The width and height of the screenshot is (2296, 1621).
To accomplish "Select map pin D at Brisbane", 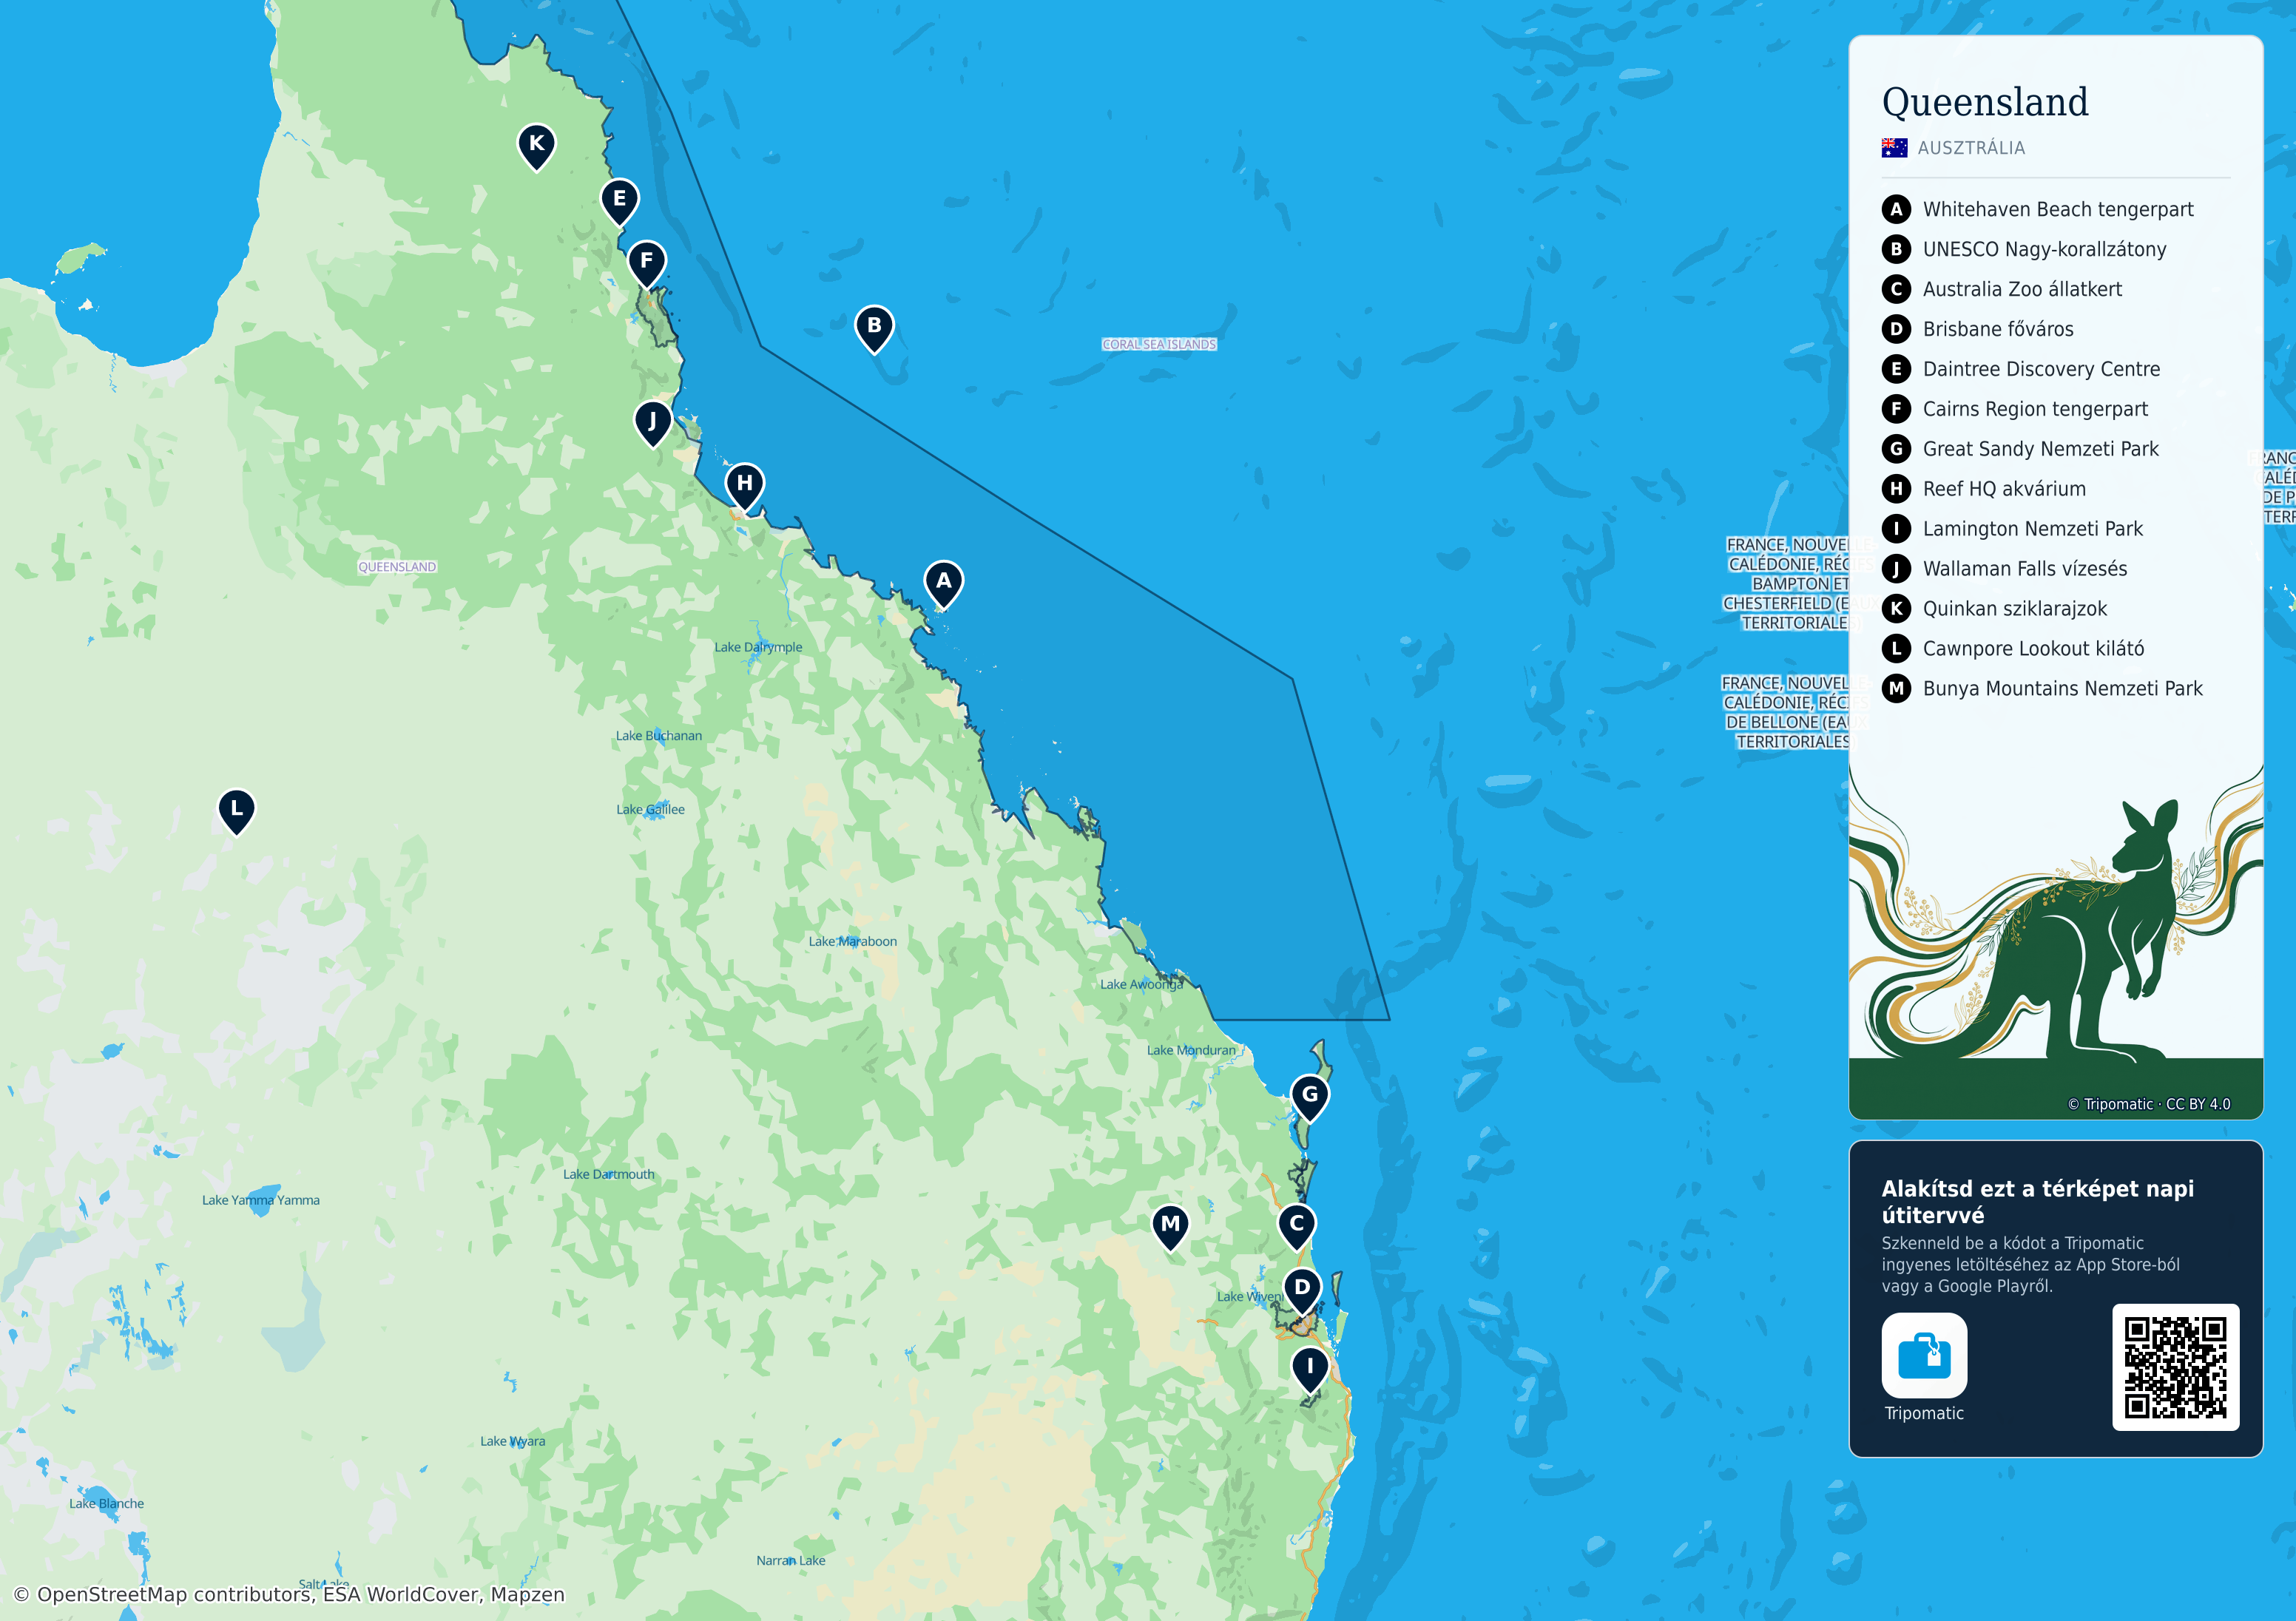I will coord(1302,1290).
